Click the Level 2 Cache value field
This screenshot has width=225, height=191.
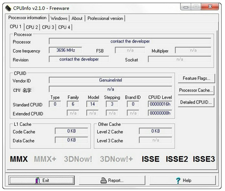point(155,131)
